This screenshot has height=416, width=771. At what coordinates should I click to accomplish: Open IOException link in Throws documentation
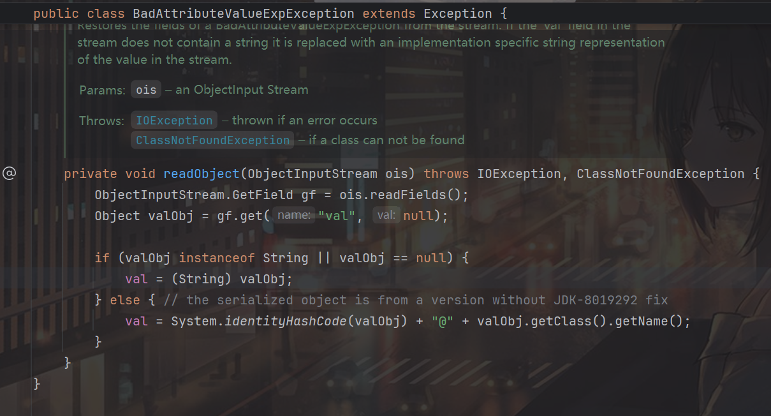click(x=174, y=121)
